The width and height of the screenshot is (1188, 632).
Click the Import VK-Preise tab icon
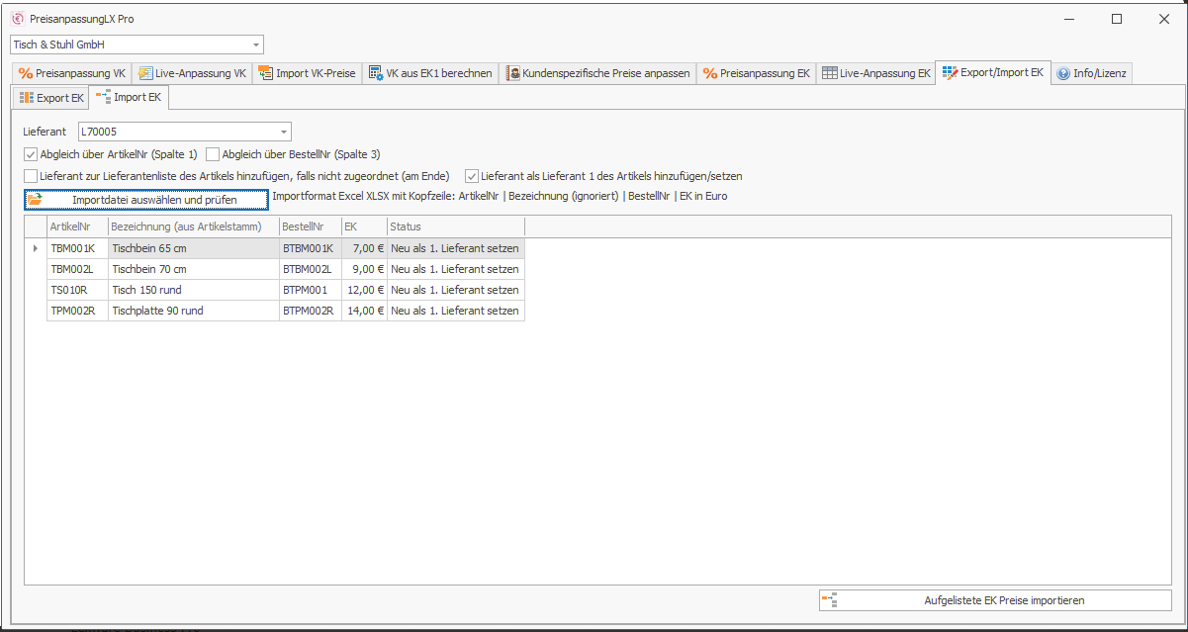pyautogui.click(x=265, y=73)
